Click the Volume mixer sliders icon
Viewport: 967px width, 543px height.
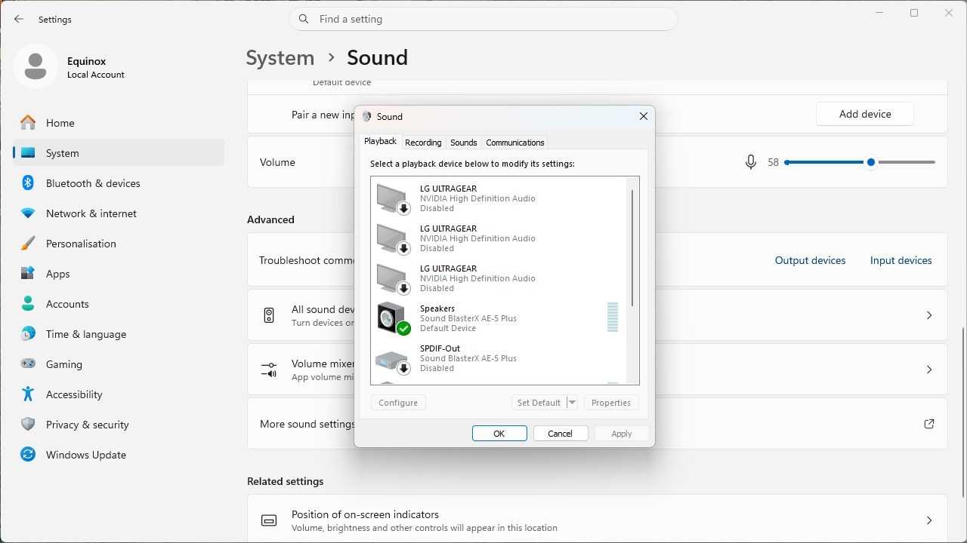[x=269, y=370]
